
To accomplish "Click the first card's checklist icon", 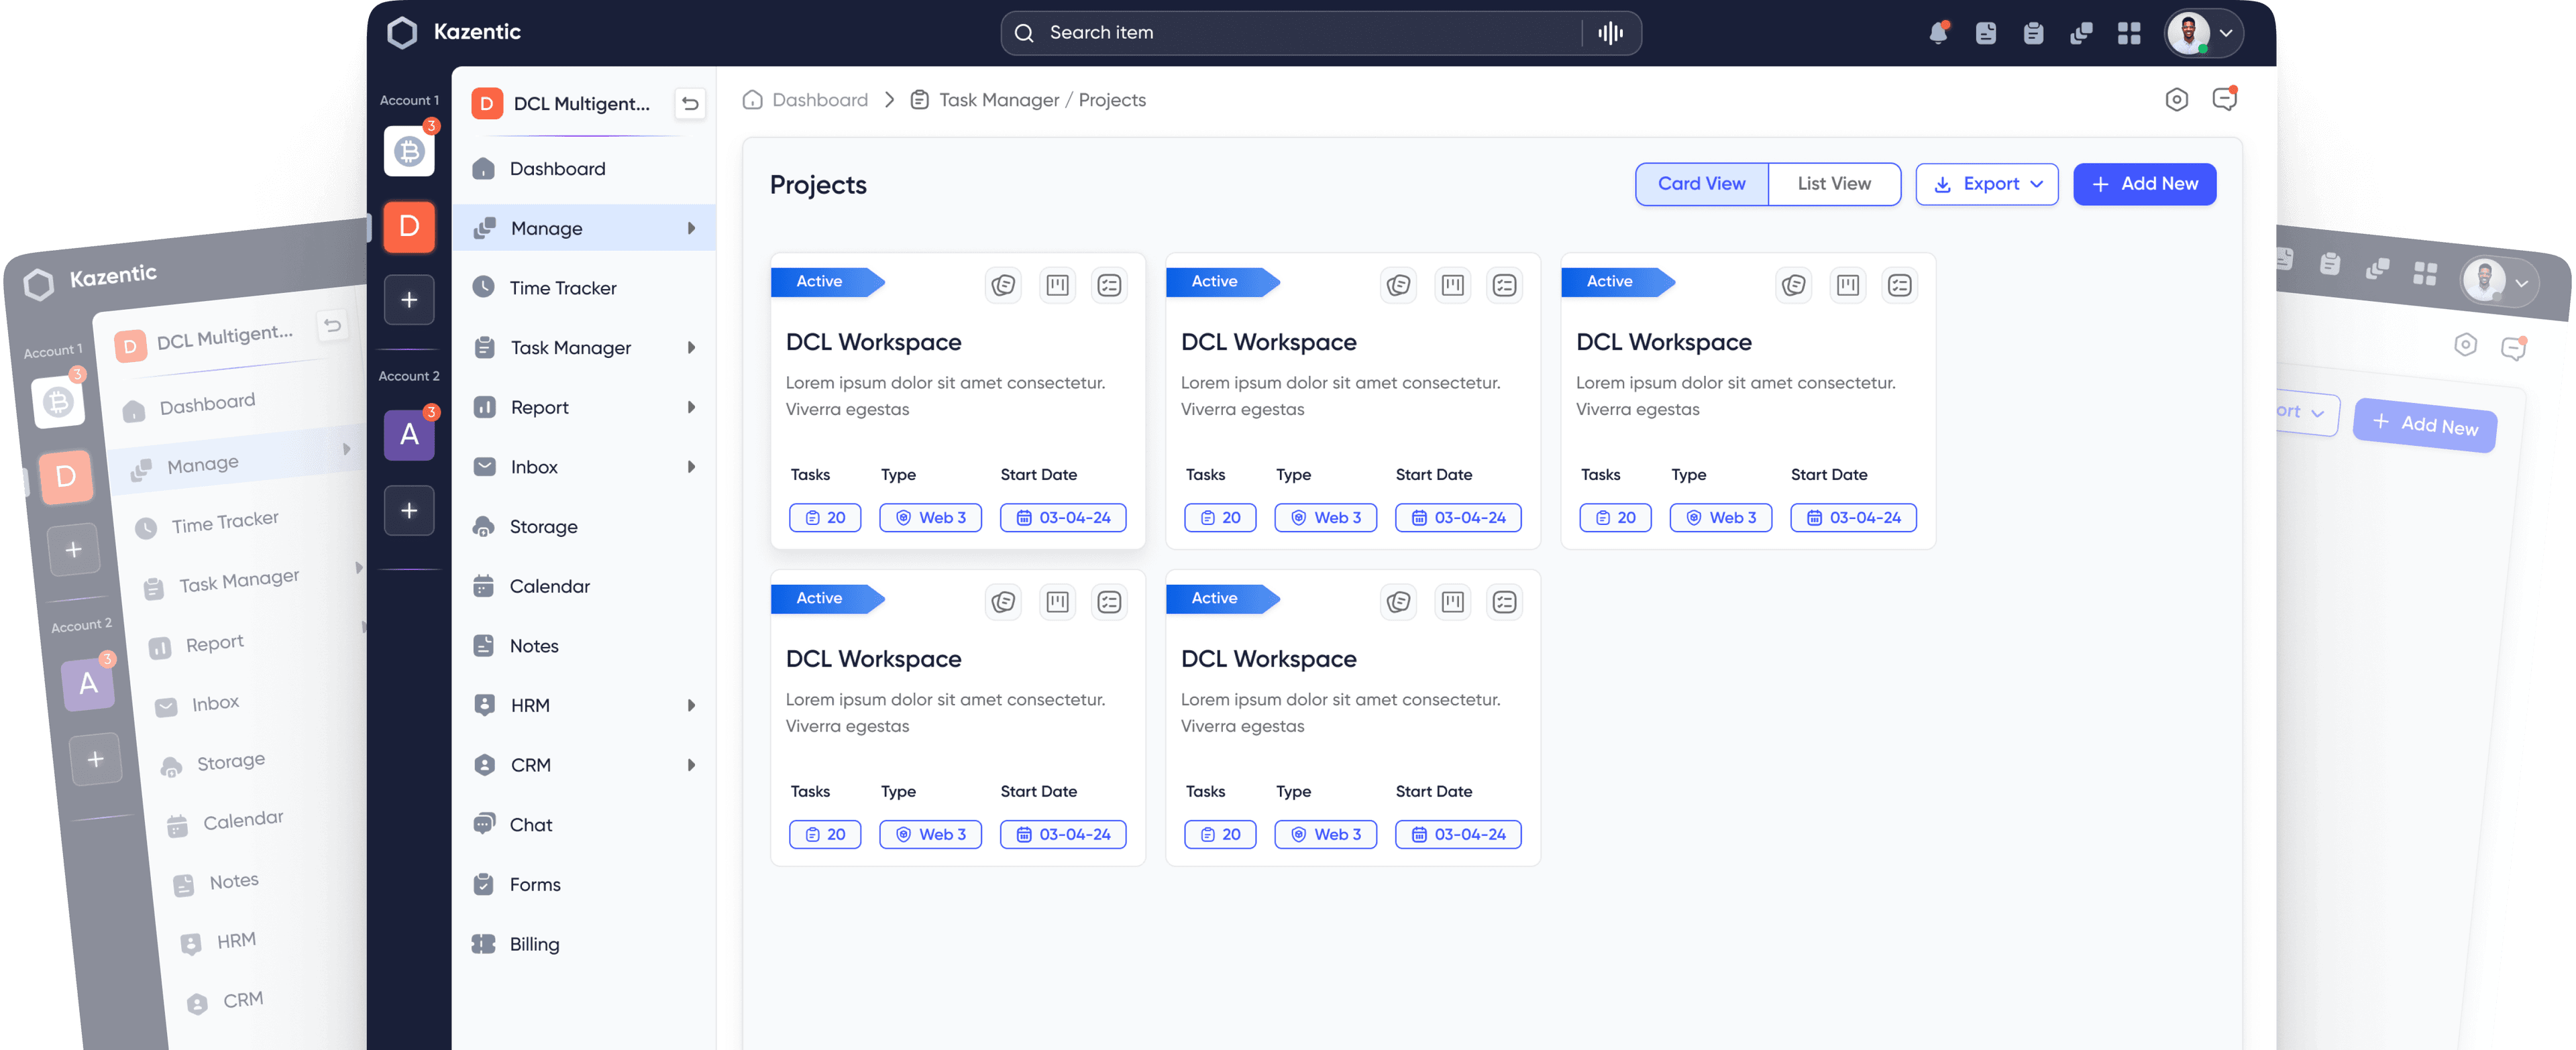I will point(1109,285).
